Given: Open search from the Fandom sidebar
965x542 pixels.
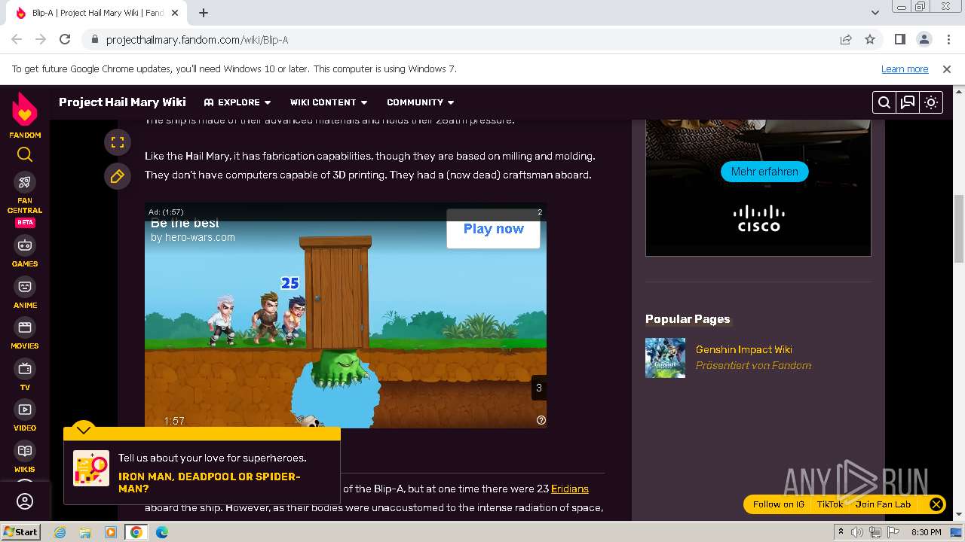Looking at the screenshot, I should pyautogui.click(x=25, y=154).
